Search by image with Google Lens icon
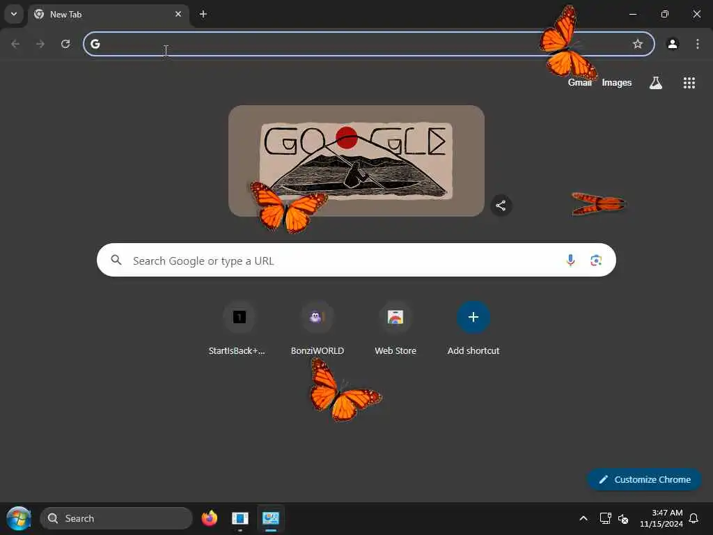713x535 pixels. point(596,261)
